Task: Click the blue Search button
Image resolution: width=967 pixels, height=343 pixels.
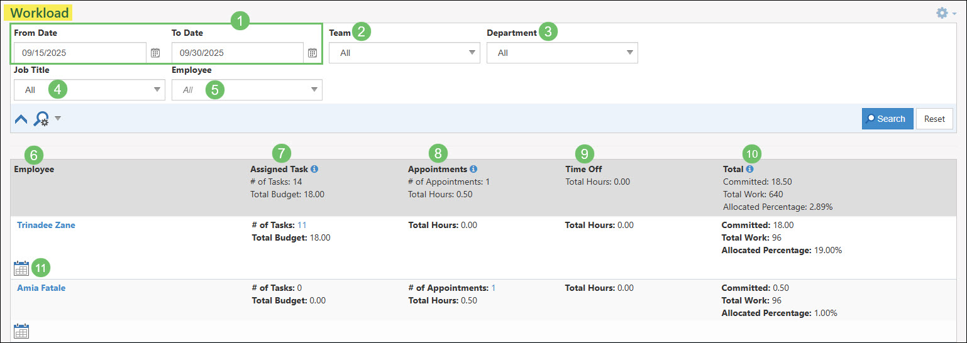Action: (x=887, y=119)
